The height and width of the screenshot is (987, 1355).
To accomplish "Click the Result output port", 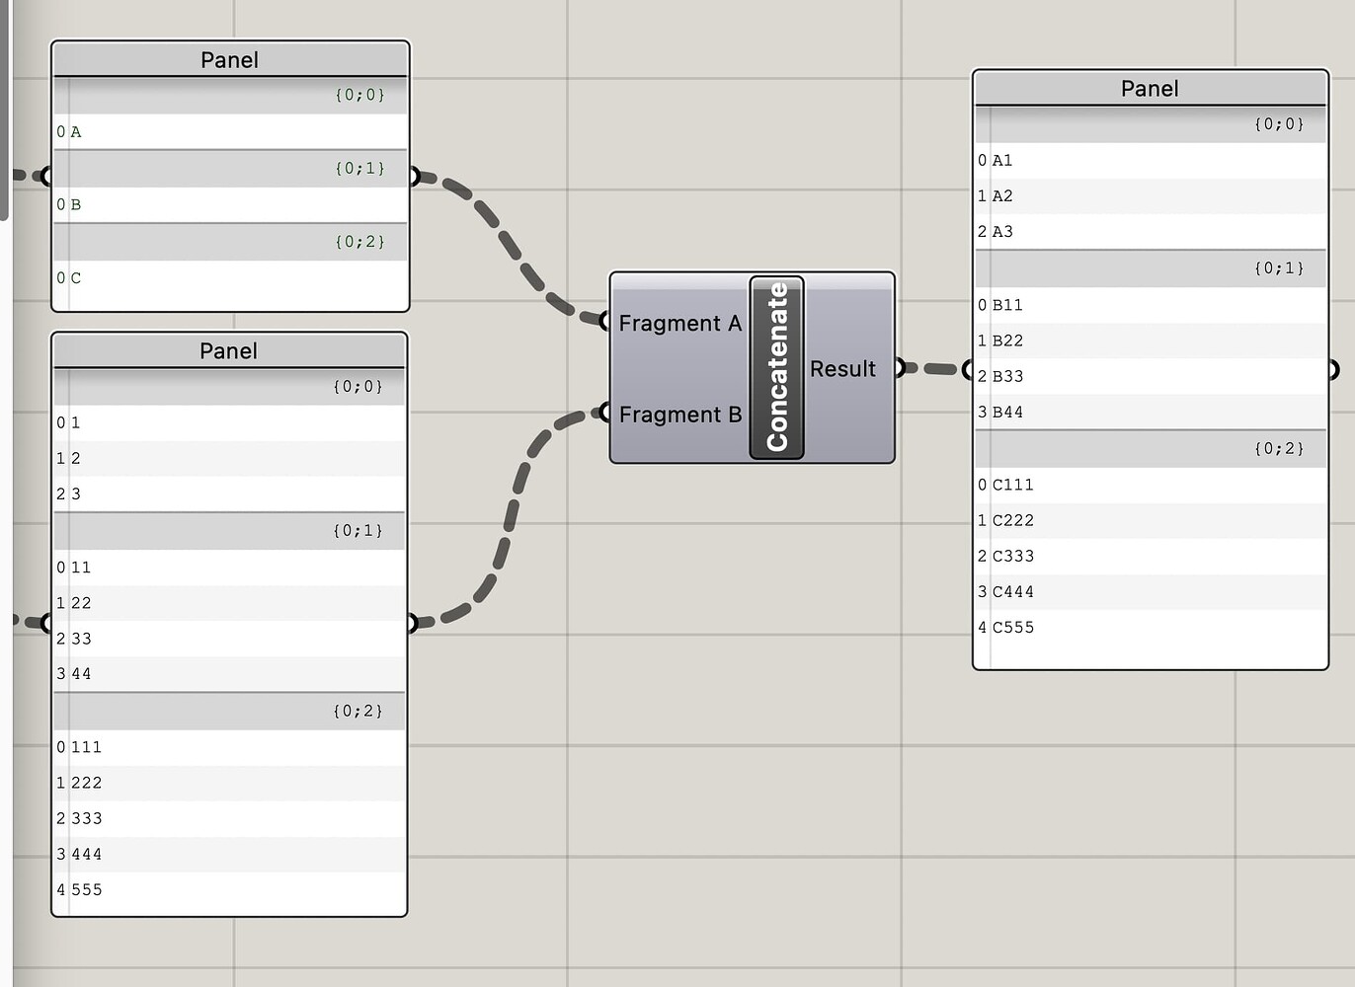I will coord(899,368).
